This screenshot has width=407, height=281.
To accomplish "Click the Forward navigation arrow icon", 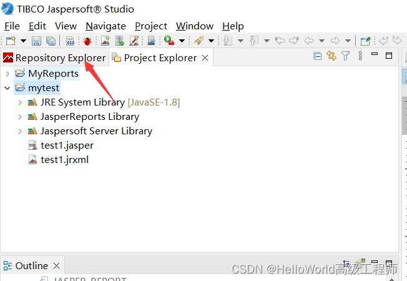I will [x=335, y=41].
